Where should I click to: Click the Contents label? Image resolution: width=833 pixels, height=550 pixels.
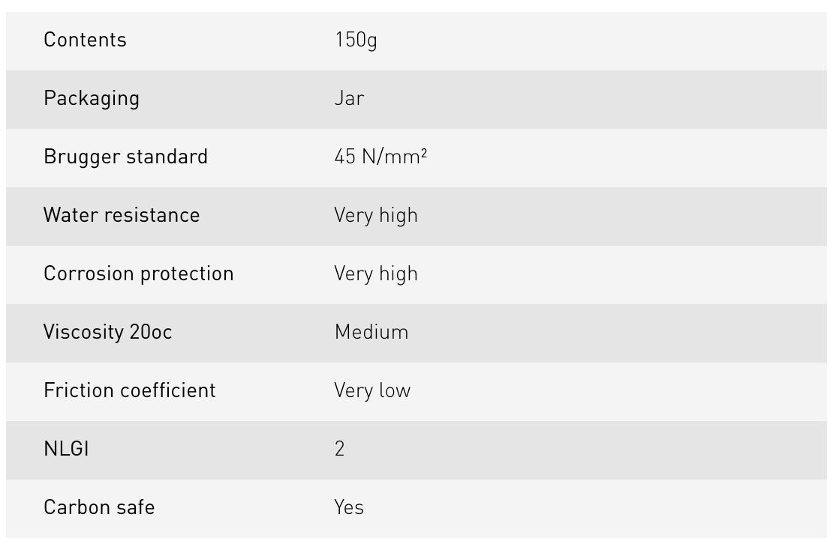coord(85,40)
